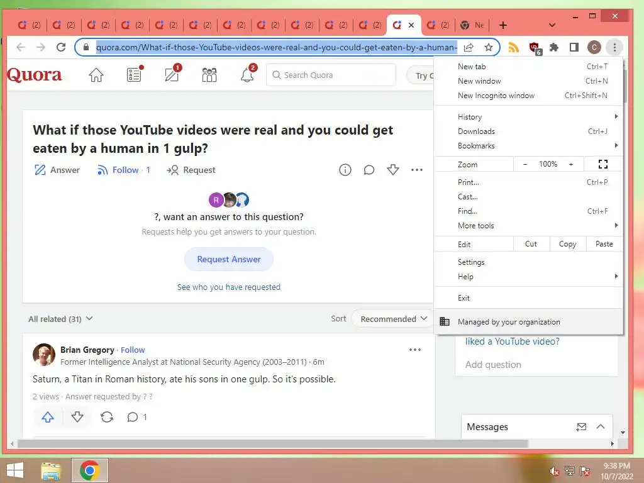Open the Recommended sort dropdown

click(394, 319)
